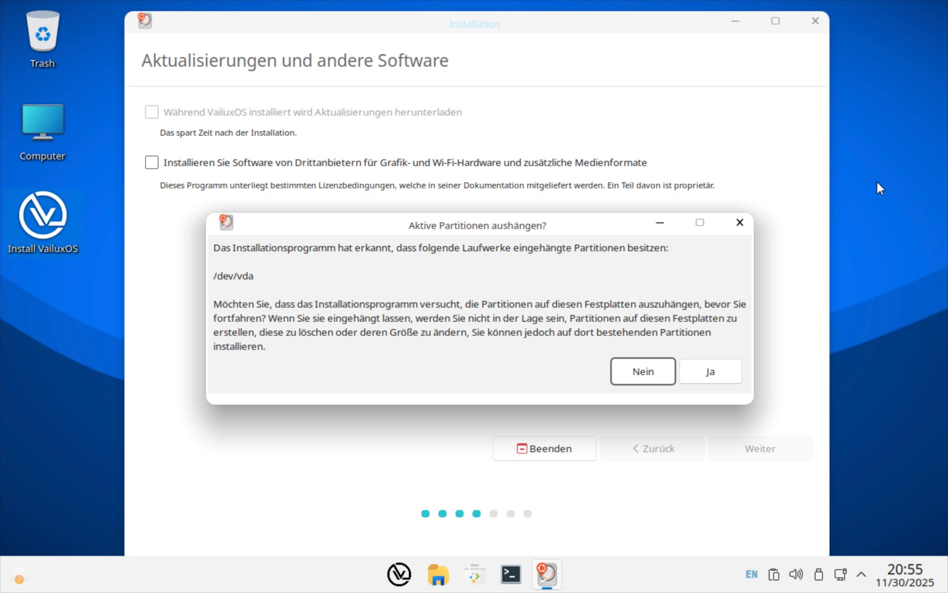Open the volume control tray icon
The height and width of the screenshot is (593, 948).
point(795,574)
